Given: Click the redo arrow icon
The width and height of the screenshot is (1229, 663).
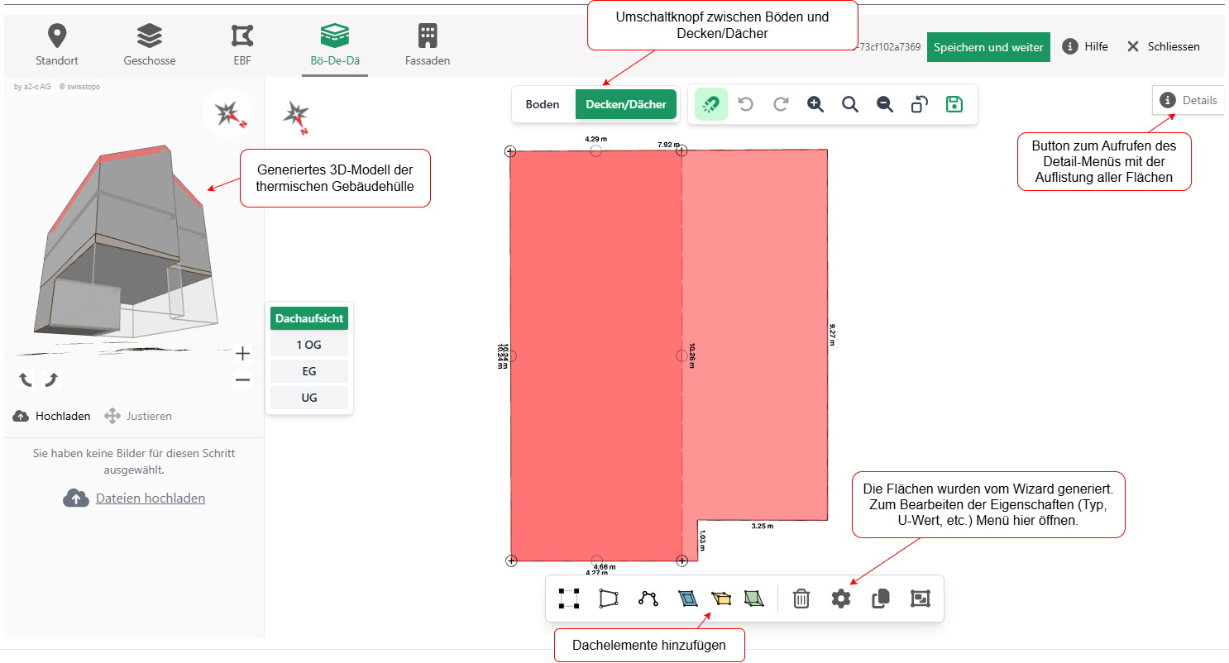Looking at the screenshot, I should tap(781, 104).
